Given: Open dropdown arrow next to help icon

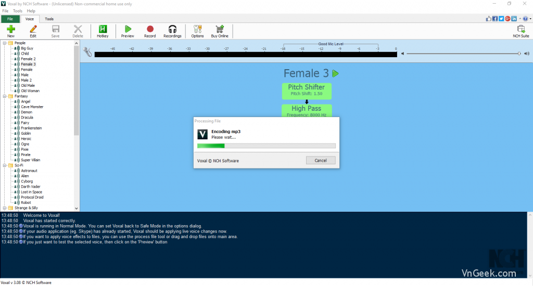Looking at the screenshot, I should pyautogui.click(x=530, y=19).
